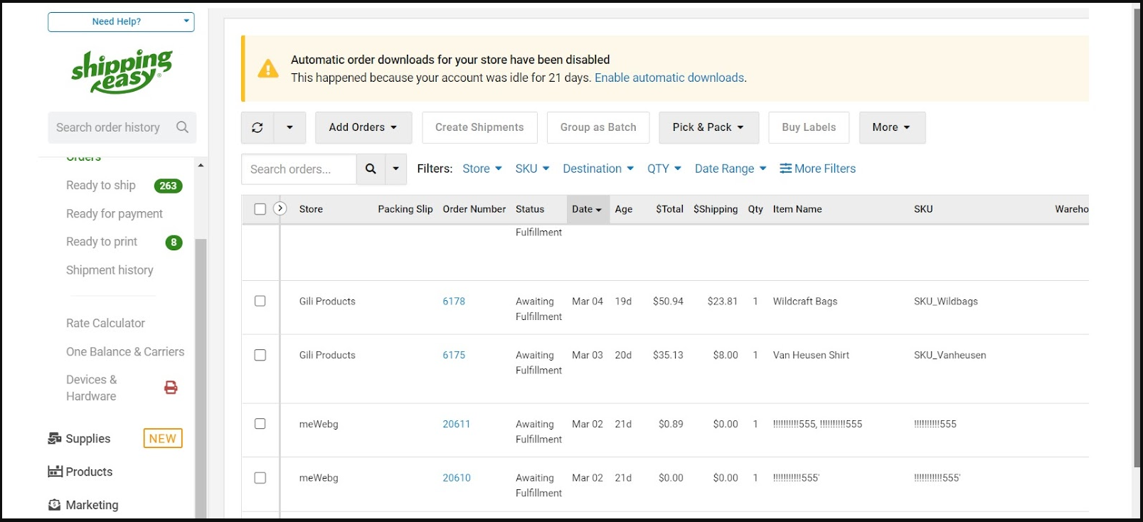Go to Ready to ship orders
Image resolution: width=1143 pixels, height=522 pixels.
click(101, 186)
